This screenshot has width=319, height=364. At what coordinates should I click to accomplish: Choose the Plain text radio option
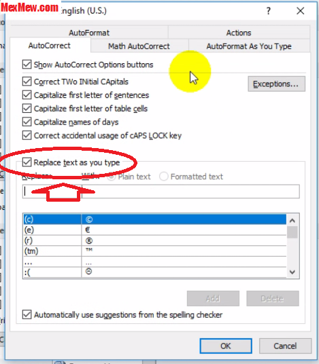tap(112, 177)
